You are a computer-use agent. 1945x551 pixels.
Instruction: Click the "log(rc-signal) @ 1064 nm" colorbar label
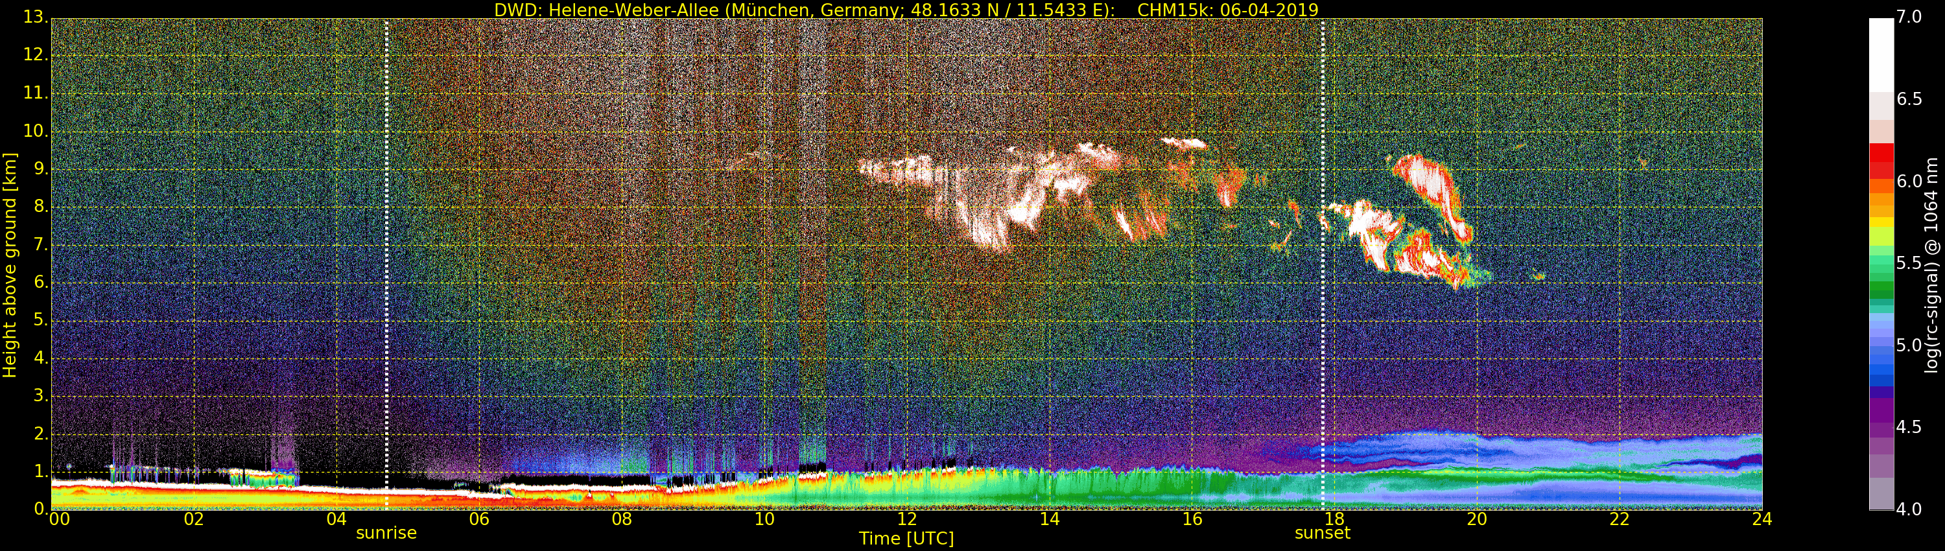[1931, 265]
